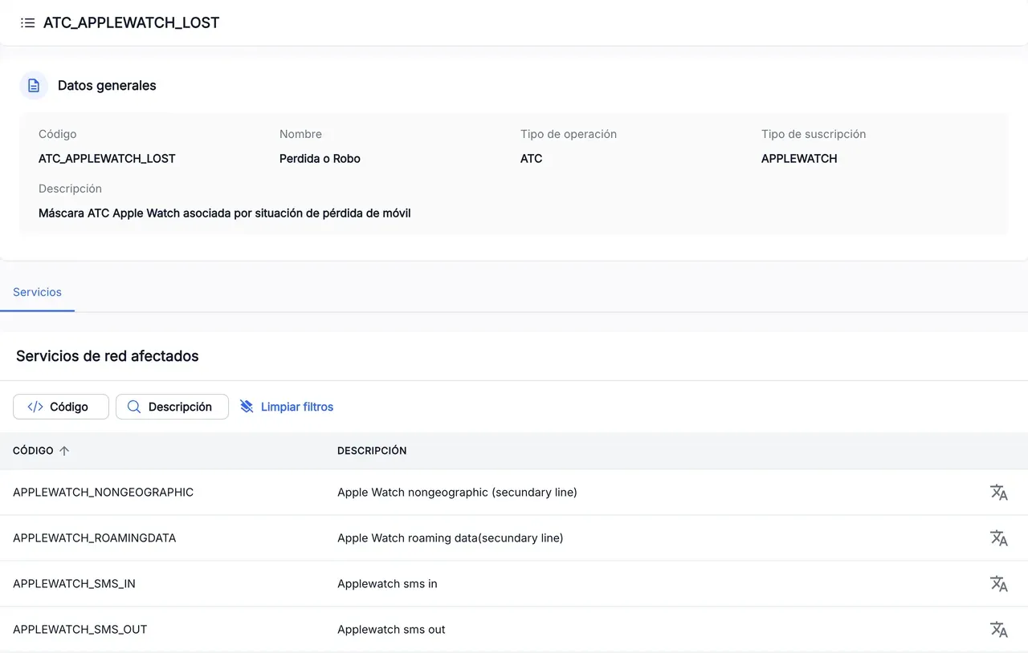Image resolution: width=1028 pixels, height=653 pixels.
Task: Open translations for APPLEWATCH_NONGEOGRAPHIC row
Action: [998, 493]
